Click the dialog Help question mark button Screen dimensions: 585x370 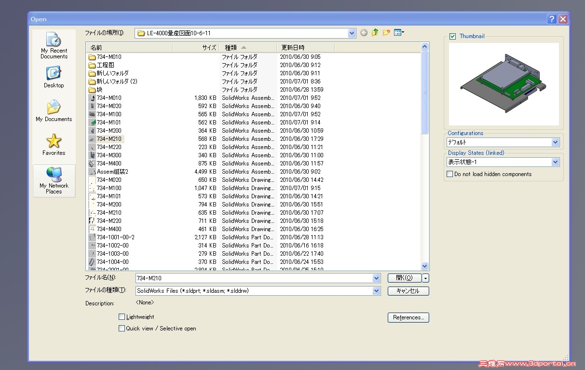(x=552, y=19)
